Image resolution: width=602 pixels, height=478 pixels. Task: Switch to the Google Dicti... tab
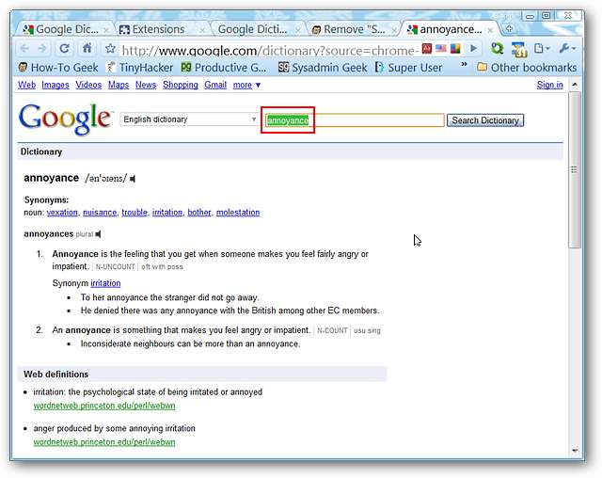point(252,29)
